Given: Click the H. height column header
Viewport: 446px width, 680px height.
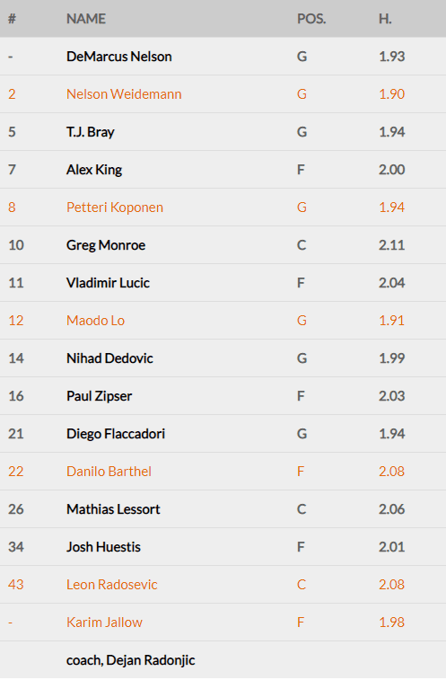Looking at the screenshot, I should pyautogui.click(x=385, y=19).
